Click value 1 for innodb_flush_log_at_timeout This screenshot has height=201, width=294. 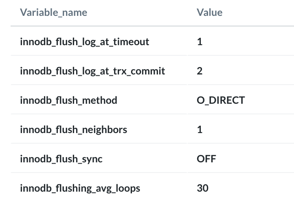pos(200,42)
